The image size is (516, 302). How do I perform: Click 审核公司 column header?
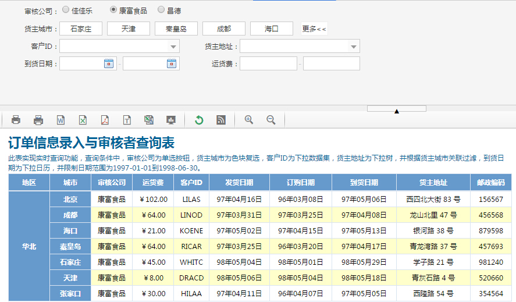point(112,183)
